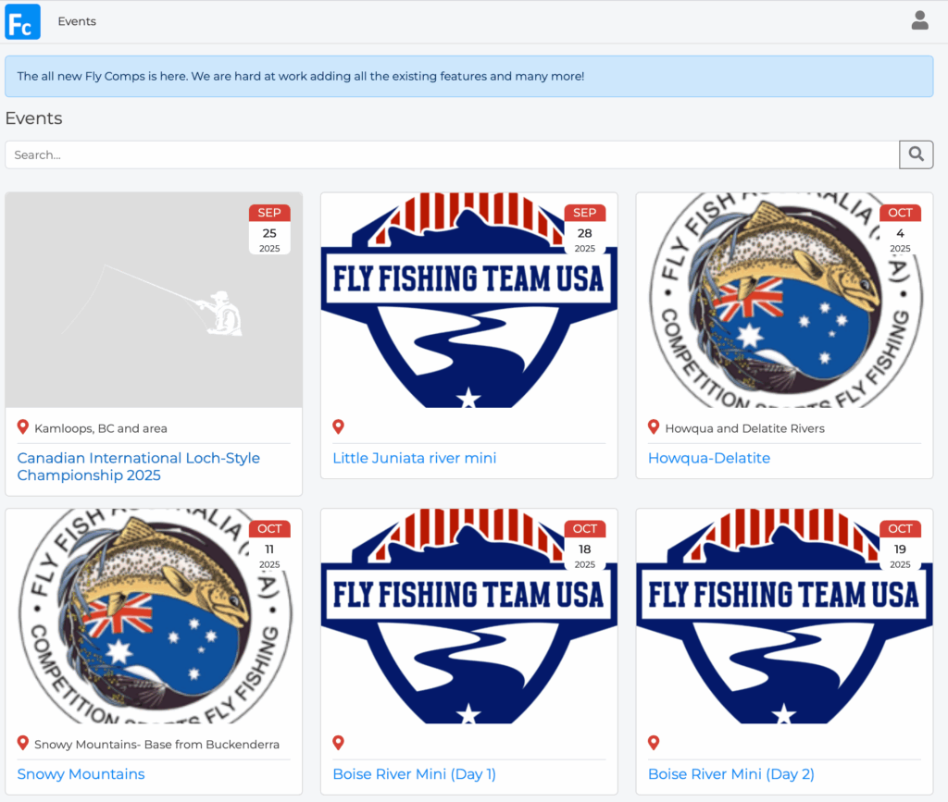Click the location pin on Kamloops, BC card
The width and height of the screenshot is (948, 802).
(23, 427)
